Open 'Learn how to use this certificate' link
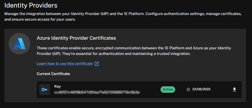This screenshot has width=252, height=108. point(64,64)
